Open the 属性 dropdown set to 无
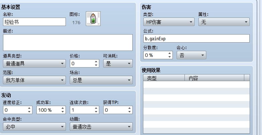The image size is (262, 135). [x=224, y=22]
